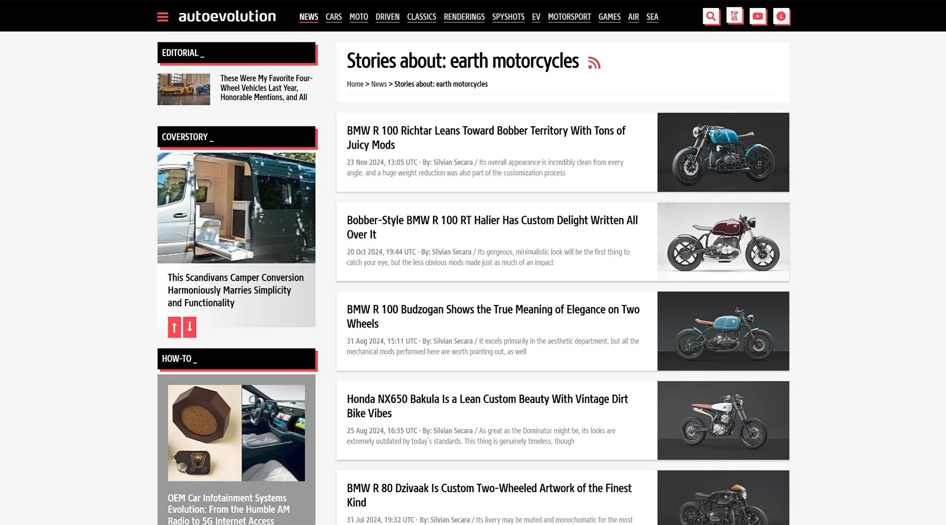946x525 pixels.
Task: Select the SPYSHOTS menu item
Action: [x=508, y=17]
